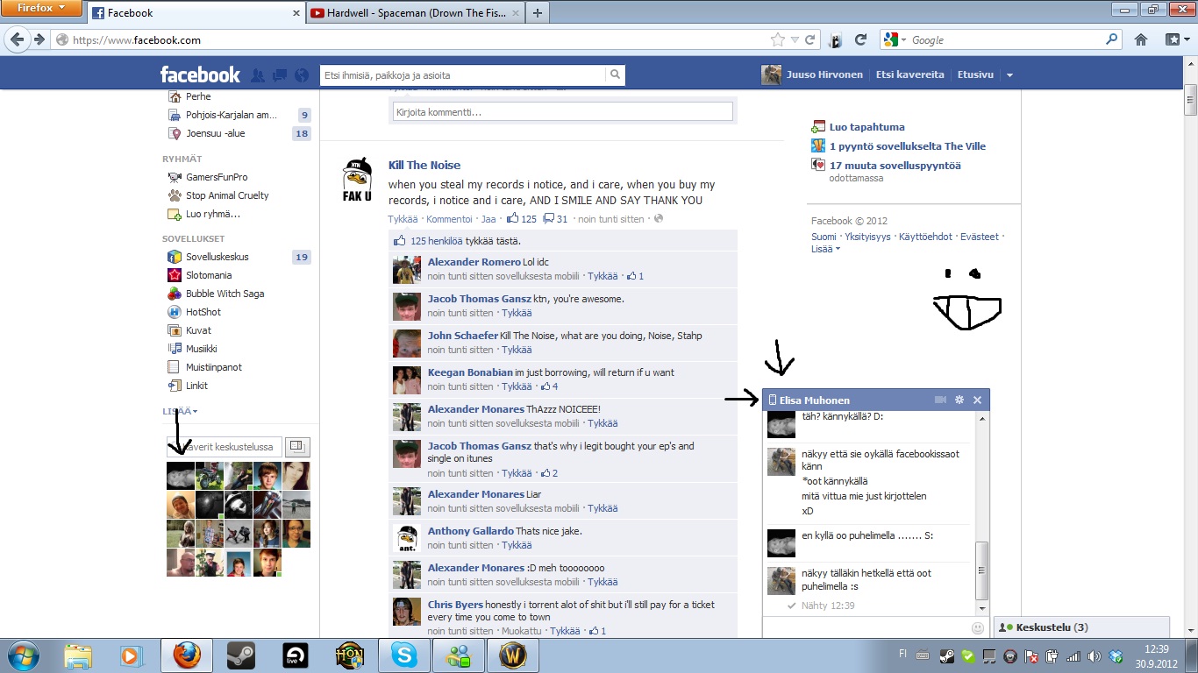Like Alexander Romero's comment via Tykkää
Viewport: 1198px width, 673px height.
pos(603,276)
